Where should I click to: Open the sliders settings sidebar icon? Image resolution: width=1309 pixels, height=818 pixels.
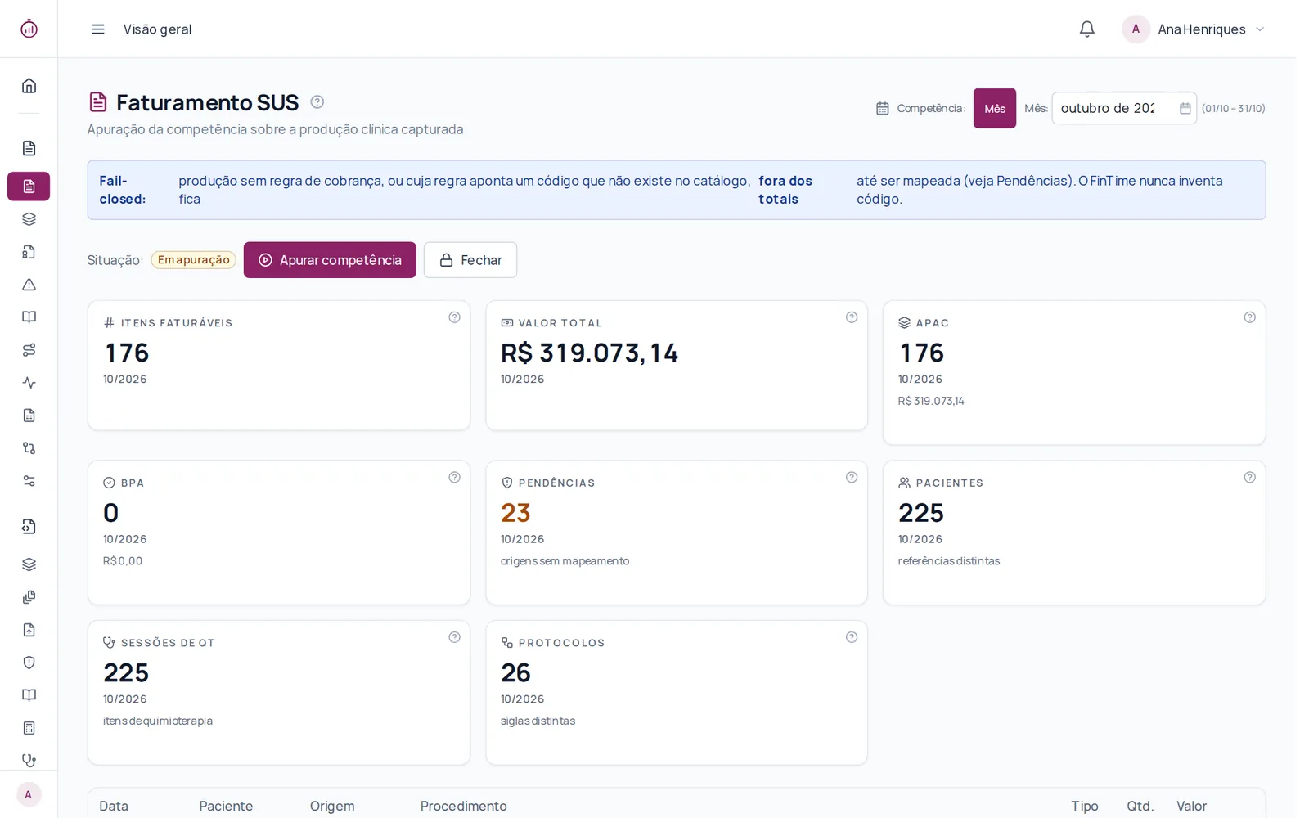click(x=29, y=481)
